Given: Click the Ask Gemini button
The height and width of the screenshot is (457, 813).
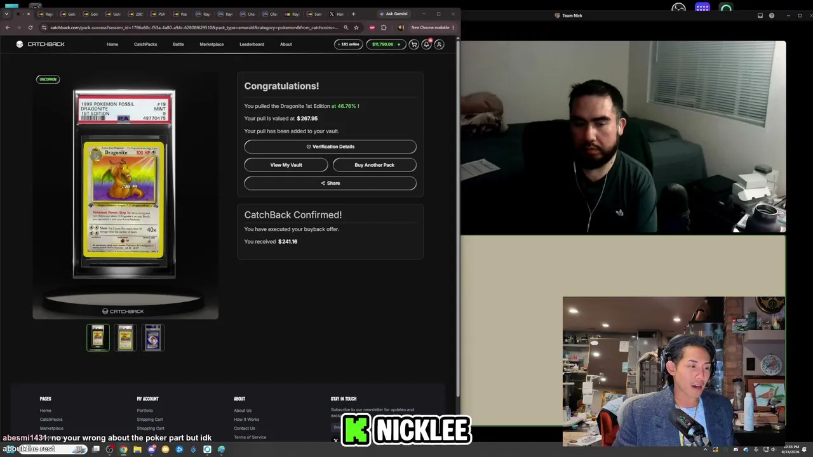Looking at the screenshot, I should (393, 14).
